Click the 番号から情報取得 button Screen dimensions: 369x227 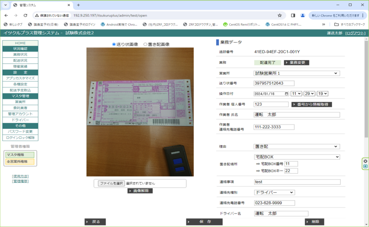coord(312,104)
